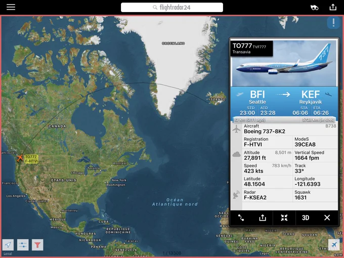Open the binoculars AR view
Image resolution: width=344 pixels, height=258 pixels.
[314, 8]
